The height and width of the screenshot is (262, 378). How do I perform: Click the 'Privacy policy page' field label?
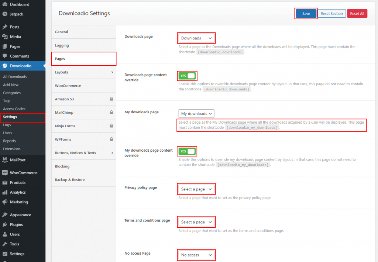point(141,187)
